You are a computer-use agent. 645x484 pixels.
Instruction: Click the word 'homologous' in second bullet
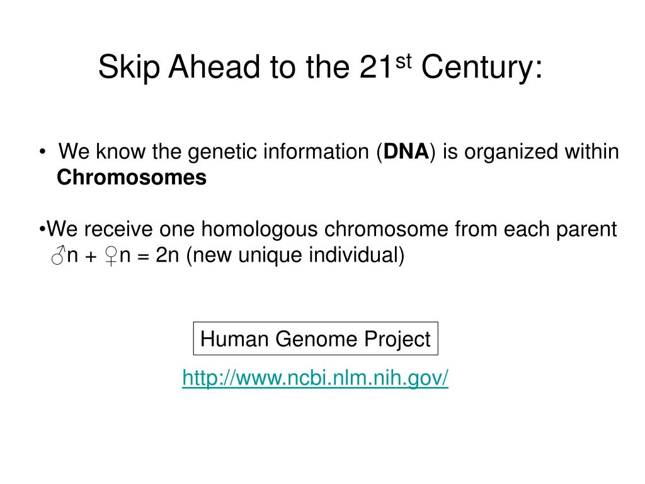pos(260,229)
